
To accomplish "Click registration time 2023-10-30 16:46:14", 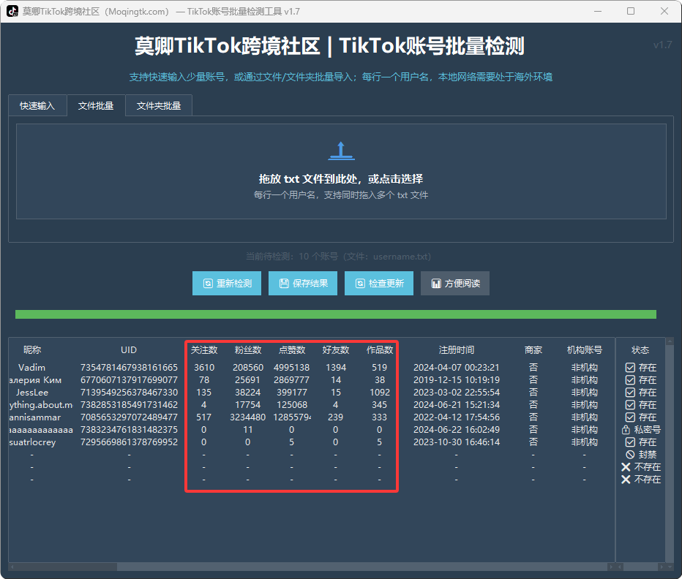I will 457,442.
